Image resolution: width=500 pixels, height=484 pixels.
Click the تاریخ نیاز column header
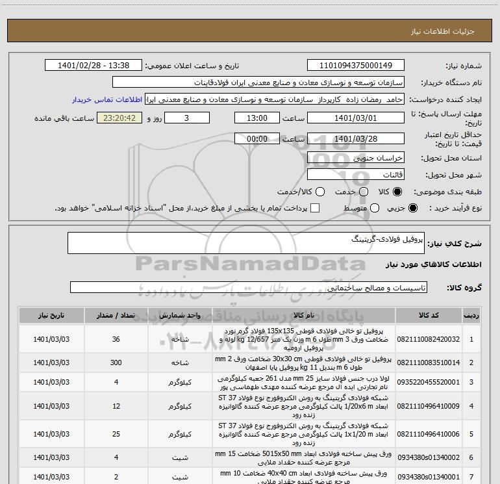(x=51, y=316)
